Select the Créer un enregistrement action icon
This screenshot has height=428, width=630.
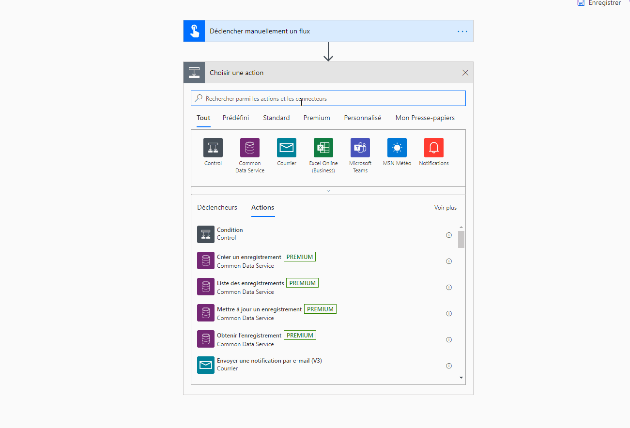pyautogui.click(x=206, y=260)
